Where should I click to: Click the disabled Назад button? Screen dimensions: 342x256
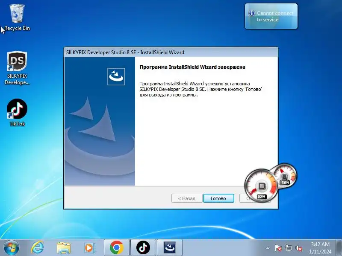click(x=187, y=198)
